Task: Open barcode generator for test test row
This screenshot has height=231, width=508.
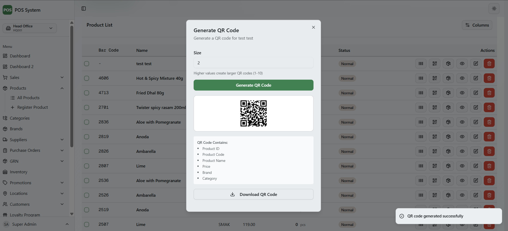Action: [421, 64]
